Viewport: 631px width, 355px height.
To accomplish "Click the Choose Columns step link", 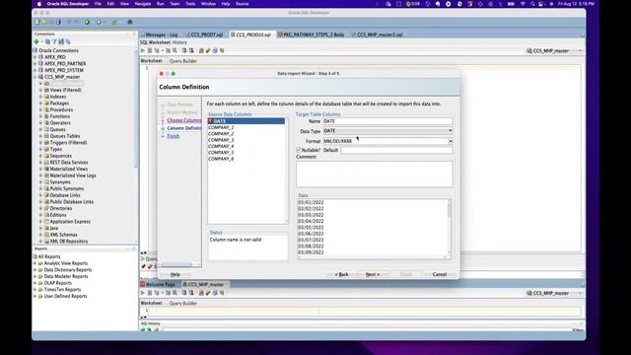I will click(184, 120).
